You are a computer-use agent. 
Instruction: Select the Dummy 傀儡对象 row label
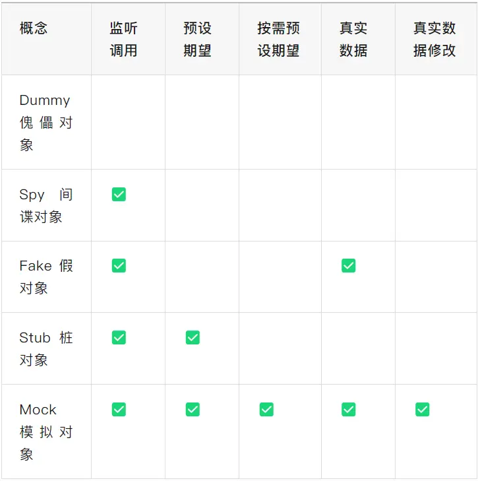(x=45, y=123)
